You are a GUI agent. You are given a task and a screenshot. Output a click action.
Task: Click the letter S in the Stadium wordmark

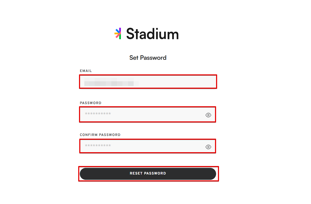point(130,33)
